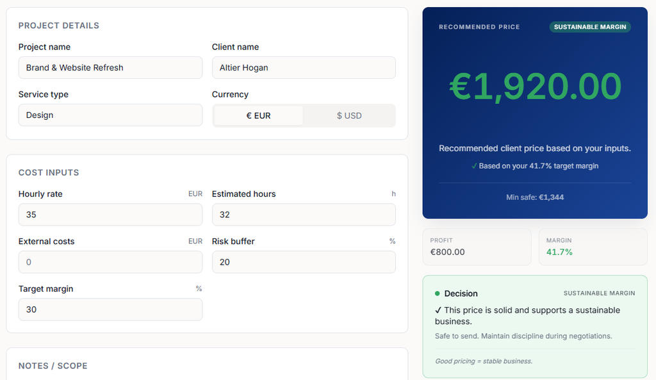Image resolution: width=656 pixels, height=380 pixels.
Task: Click the Sustainable Margin label in Decision card
Action: [x=599, y=293]
